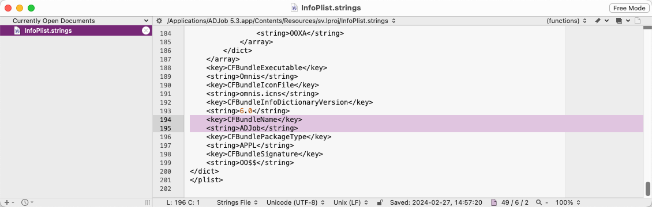Click the CFBundleSignature key line
652x207 pixels.
click(x=264, y=155)
